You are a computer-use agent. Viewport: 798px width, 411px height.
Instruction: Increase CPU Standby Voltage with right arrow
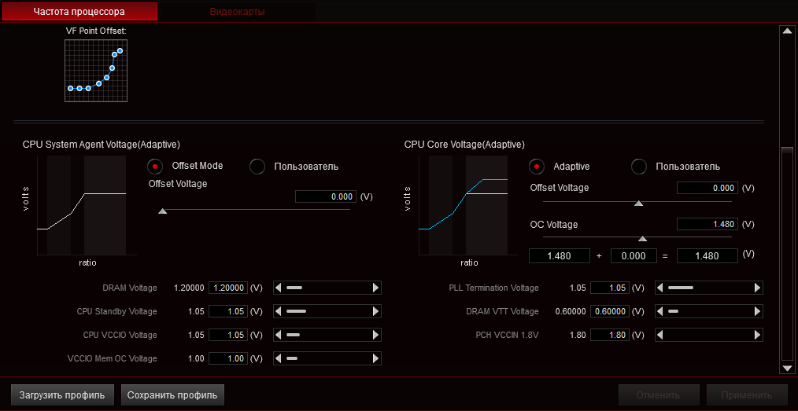[x=376, y=311]
